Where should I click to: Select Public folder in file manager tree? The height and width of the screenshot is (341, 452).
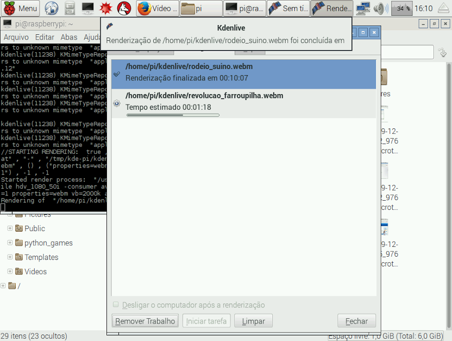(x=30, y=228)
